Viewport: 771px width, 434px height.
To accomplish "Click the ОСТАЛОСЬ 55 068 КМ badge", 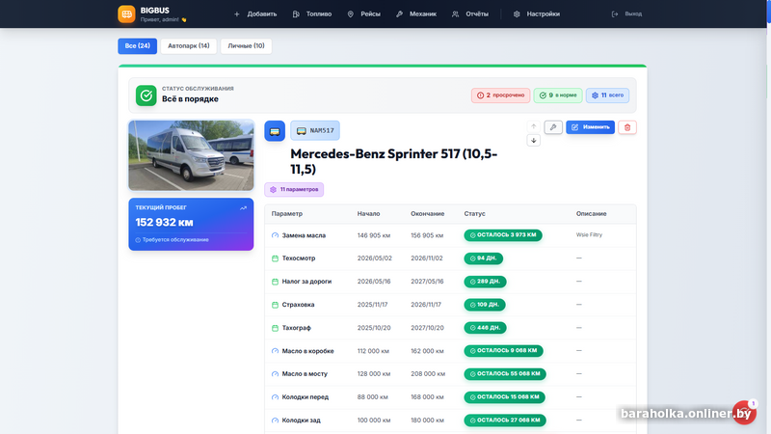I will pyautogui.click(x=505, y=374).
